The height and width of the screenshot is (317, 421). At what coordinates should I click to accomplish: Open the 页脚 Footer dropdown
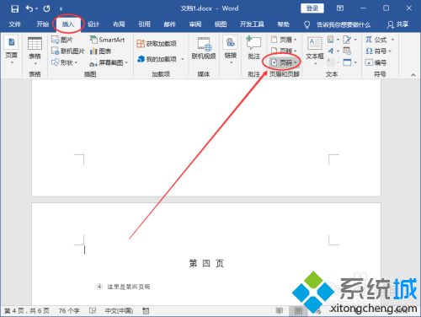[x=284, y=51]
